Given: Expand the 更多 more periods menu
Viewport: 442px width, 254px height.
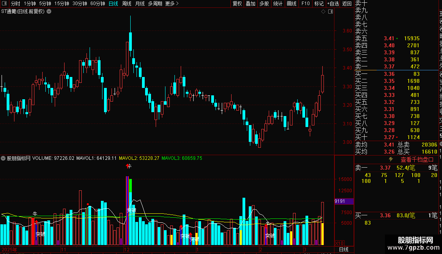Looking at the screenshot, I should click(x=172, y=4).
